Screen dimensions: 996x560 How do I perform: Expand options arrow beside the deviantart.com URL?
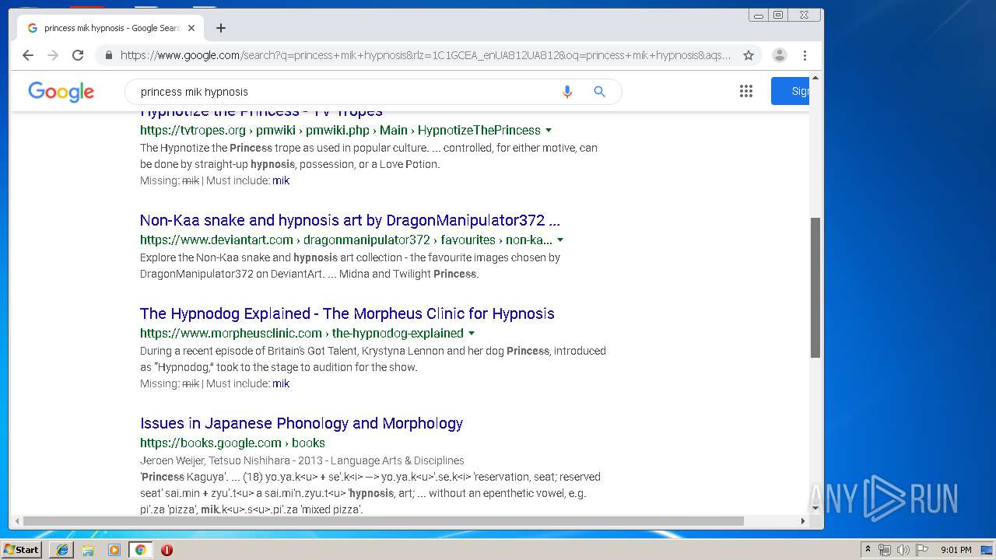[x=560, y=240]
